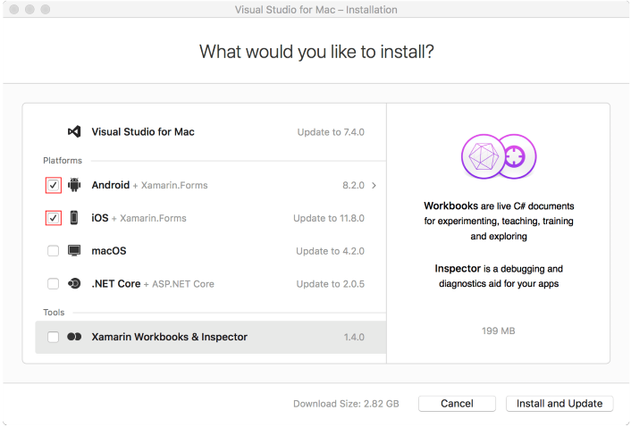Screen dimensions: 631x427
Task: Click the window close button in the title bar
Action: [x=14, y=9]
